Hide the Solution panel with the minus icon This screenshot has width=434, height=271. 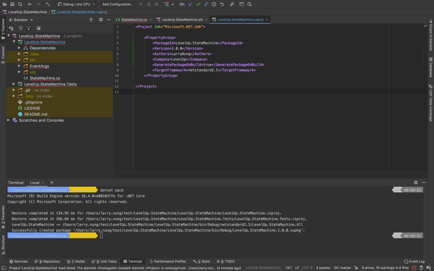coord(109,19)
